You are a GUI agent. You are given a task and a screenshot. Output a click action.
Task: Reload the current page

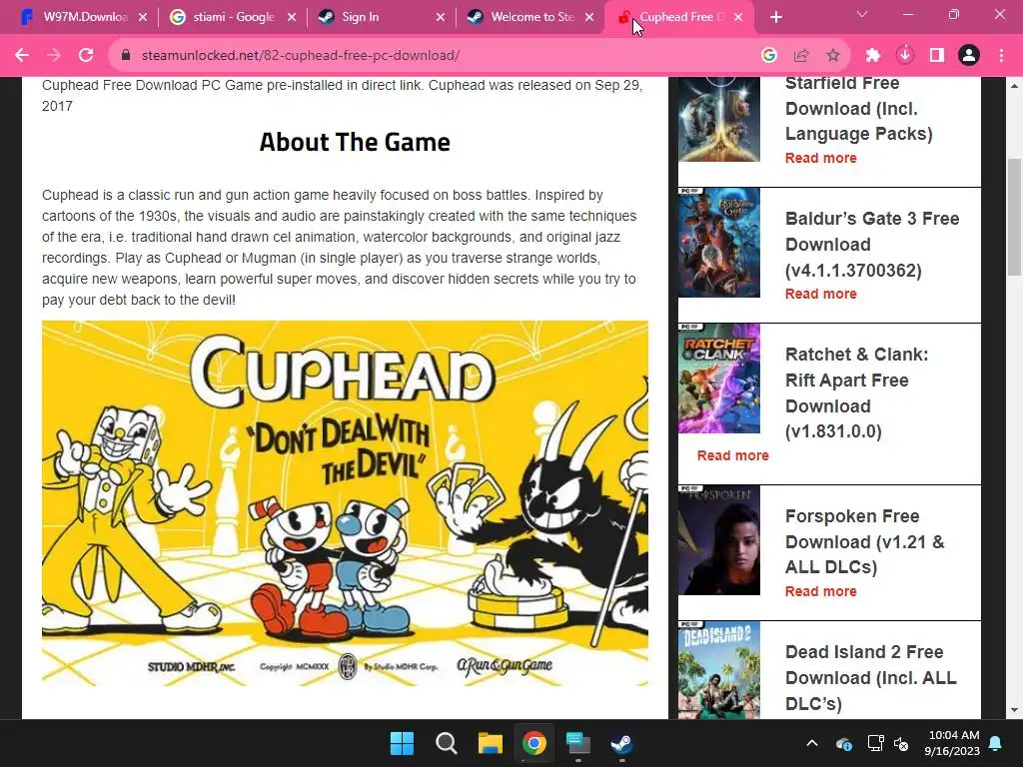(x=86, y=56)
